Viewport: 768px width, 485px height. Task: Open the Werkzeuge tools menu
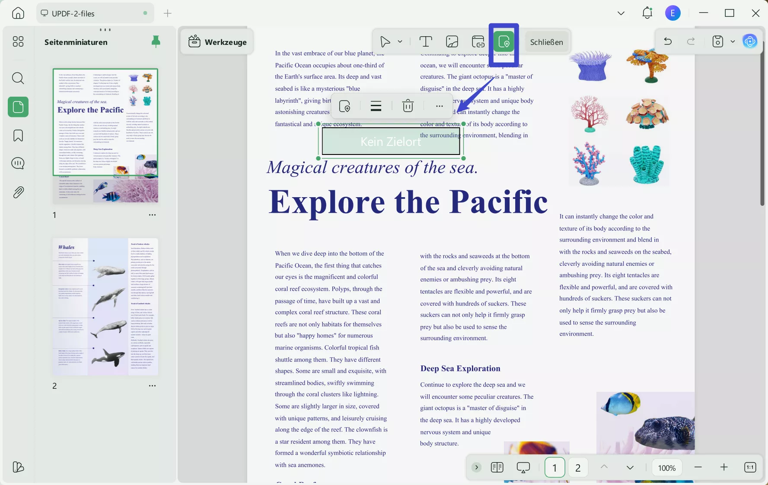pos(217,42)
